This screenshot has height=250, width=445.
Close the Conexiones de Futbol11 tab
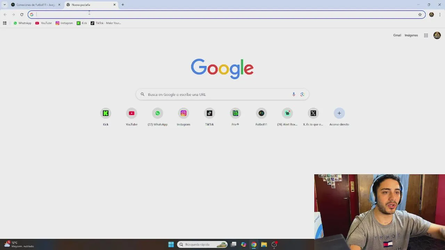click(x=59, y=5)
